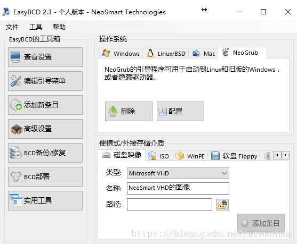Click the Windows flag icon on tab
Screen dimensions: 297x244
pos(106,53)
